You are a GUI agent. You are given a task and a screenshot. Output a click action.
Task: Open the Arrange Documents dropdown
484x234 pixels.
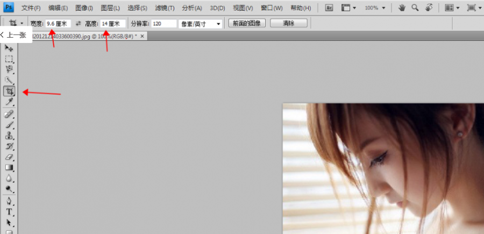pyautogui.click(x=452, y=8)
